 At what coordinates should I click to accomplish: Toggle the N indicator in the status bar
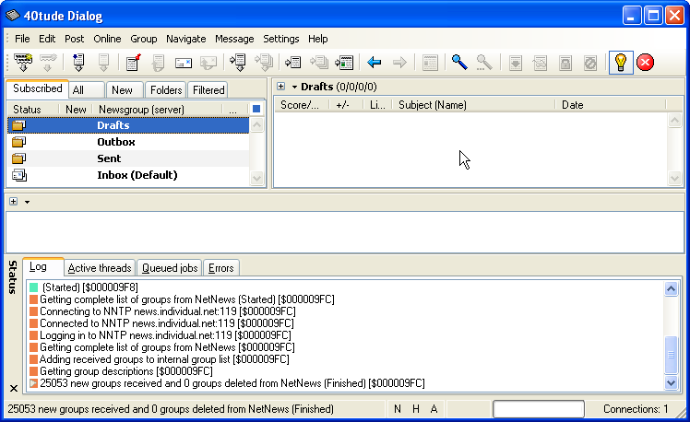click(398, 409)
